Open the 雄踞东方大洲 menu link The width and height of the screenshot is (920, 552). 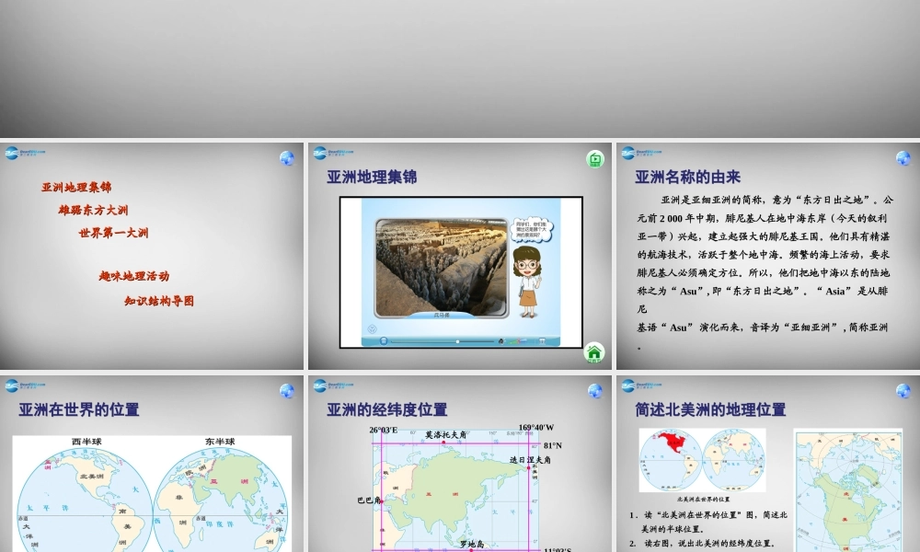(93, 210)
